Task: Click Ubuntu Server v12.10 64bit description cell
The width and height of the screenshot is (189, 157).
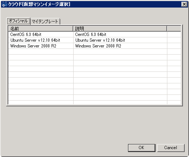Action: (x=120, y=40)
